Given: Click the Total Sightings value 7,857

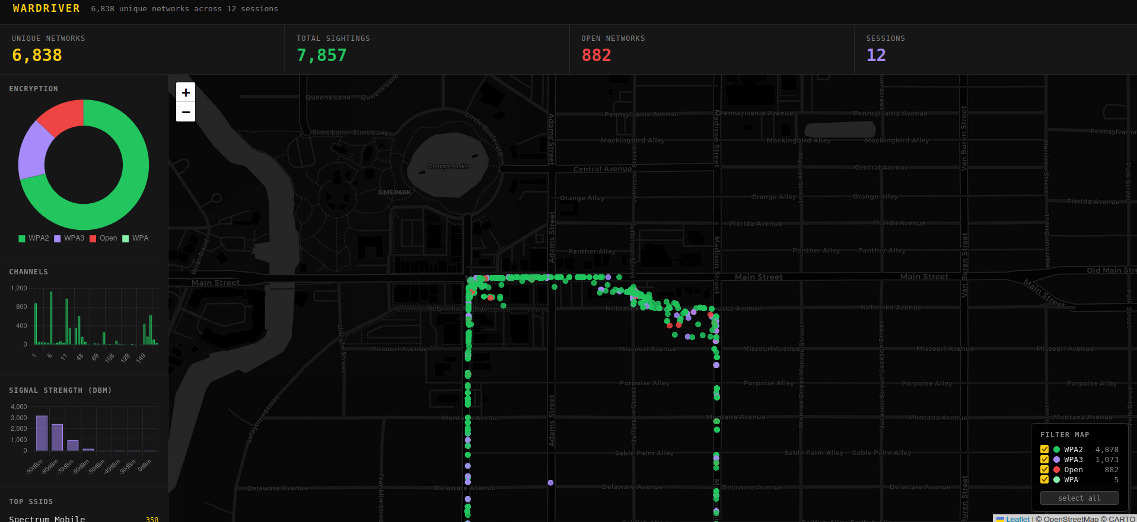Looking at the screenshot, I should click(x=321, y=55).
